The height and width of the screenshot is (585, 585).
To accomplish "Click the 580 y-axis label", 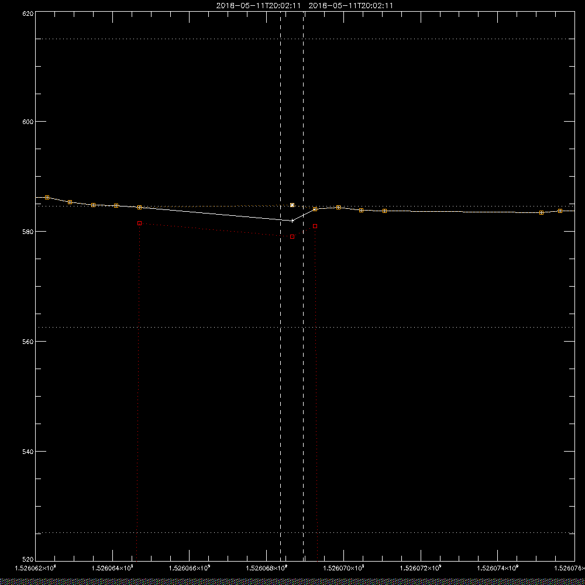I will point(28,232).
